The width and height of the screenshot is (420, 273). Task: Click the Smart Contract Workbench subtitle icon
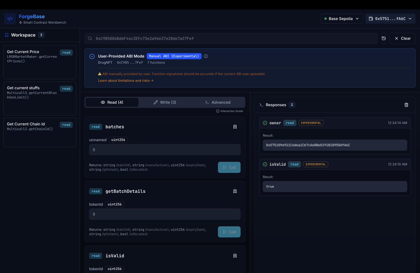21,23
